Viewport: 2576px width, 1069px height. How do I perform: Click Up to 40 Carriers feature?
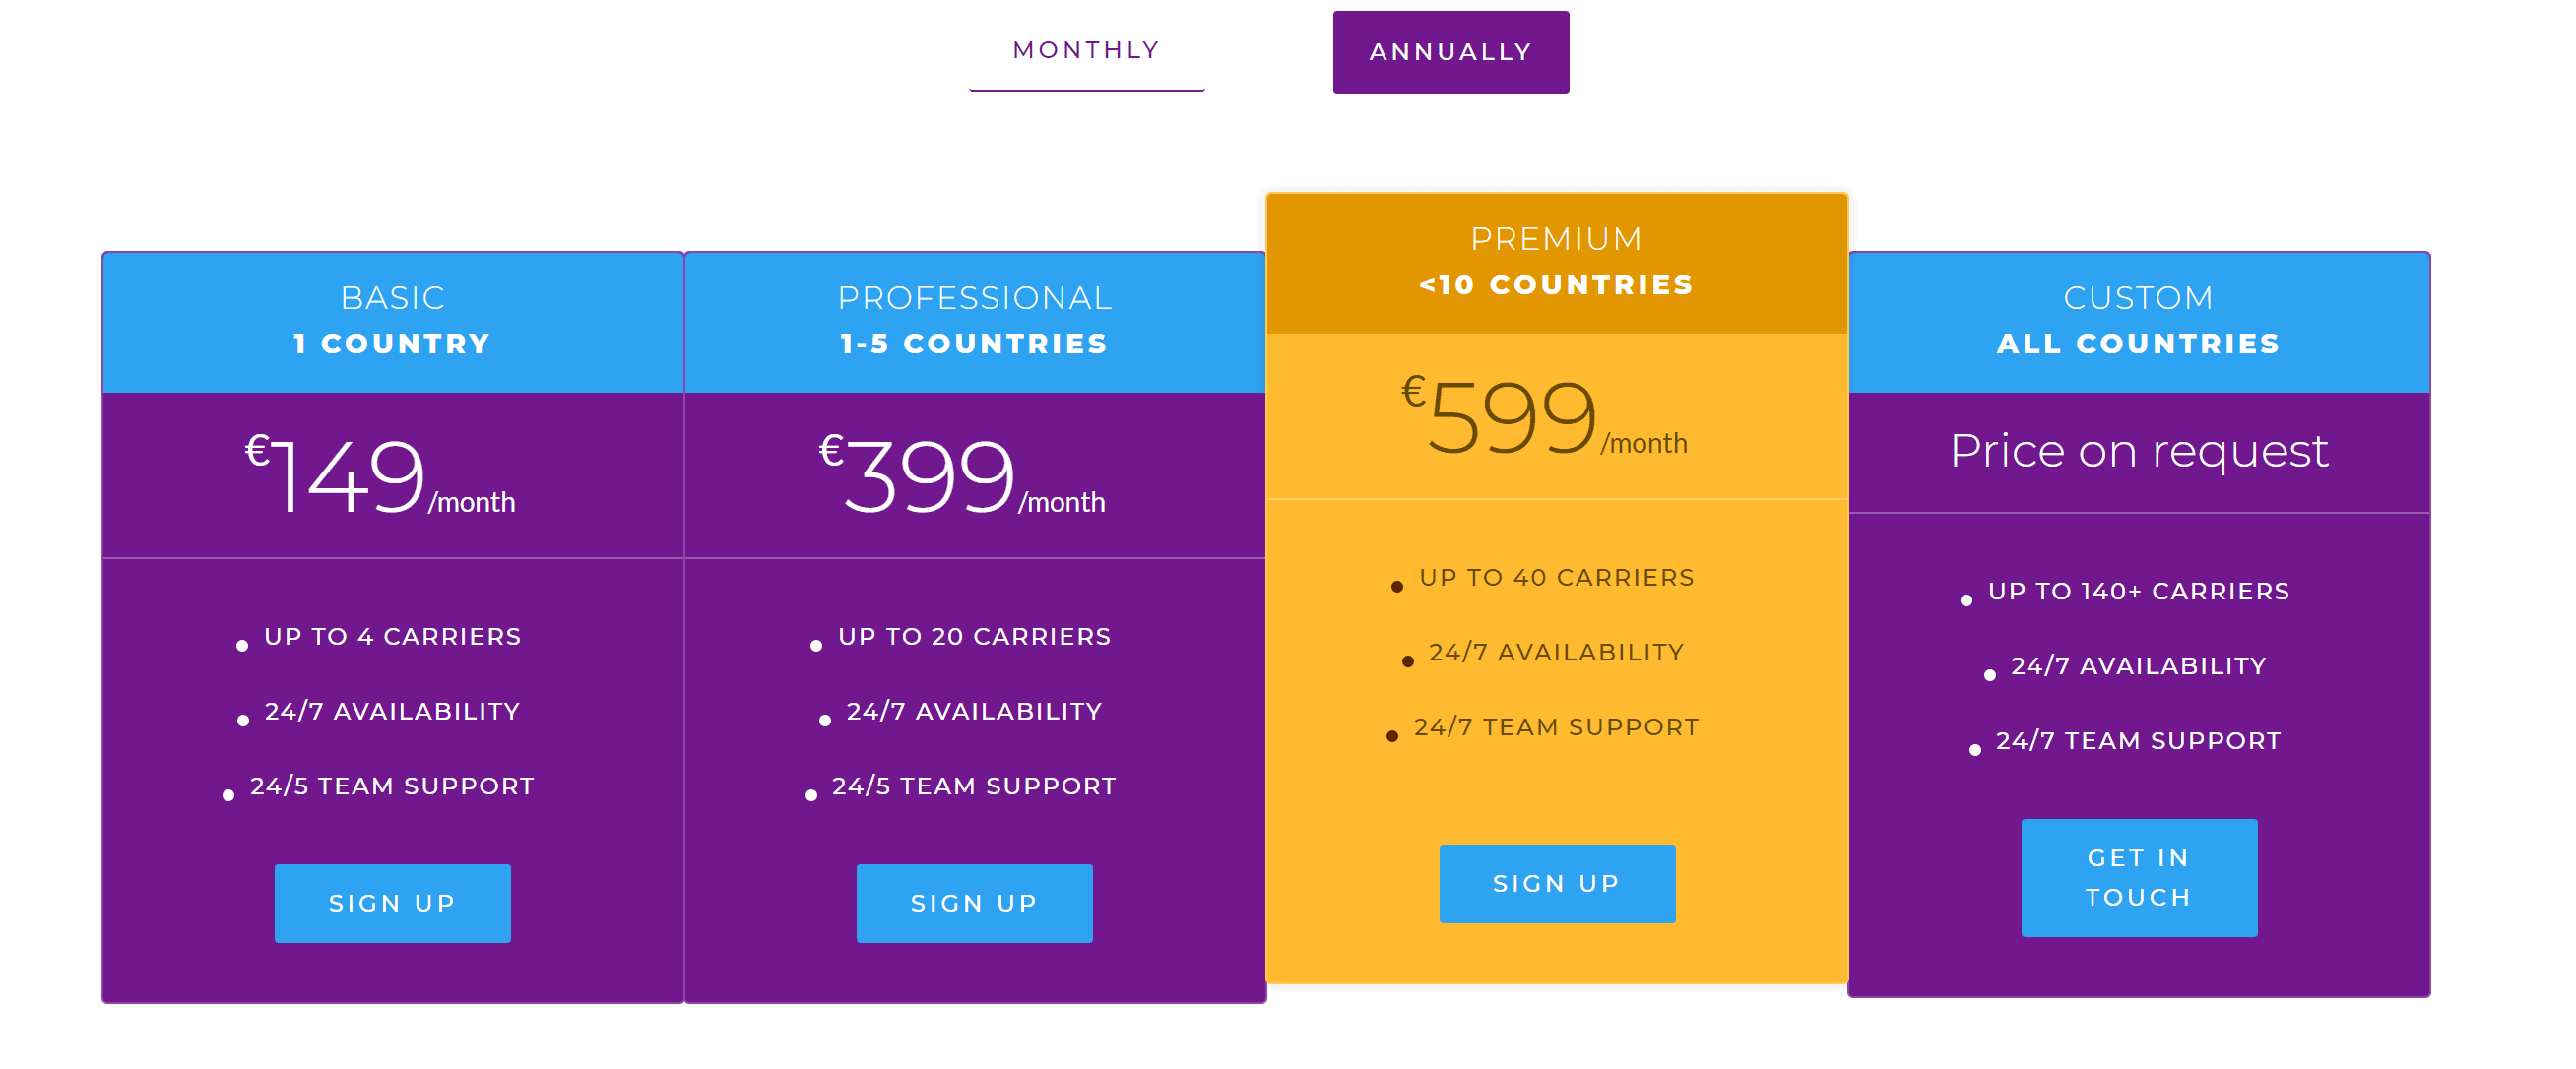point(1557,578)
